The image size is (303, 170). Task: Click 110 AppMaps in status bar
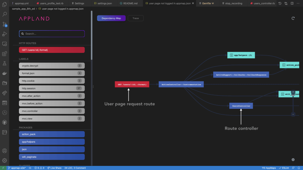coord(269,168)
